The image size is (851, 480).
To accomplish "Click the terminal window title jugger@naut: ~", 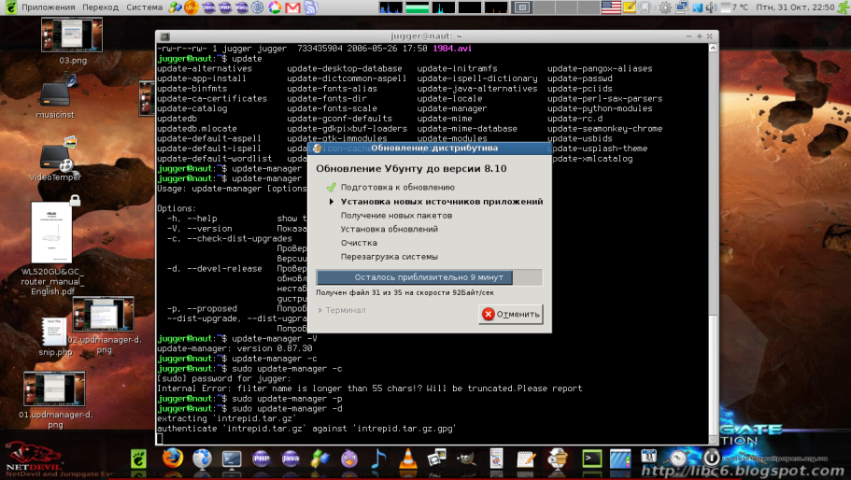I will (426, 36).
